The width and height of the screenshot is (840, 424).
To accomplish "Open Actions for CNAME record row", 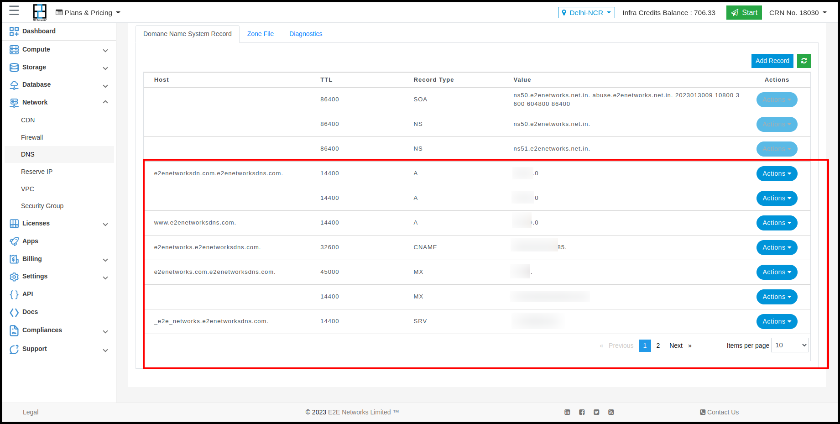I will click(x=777, y=247).
